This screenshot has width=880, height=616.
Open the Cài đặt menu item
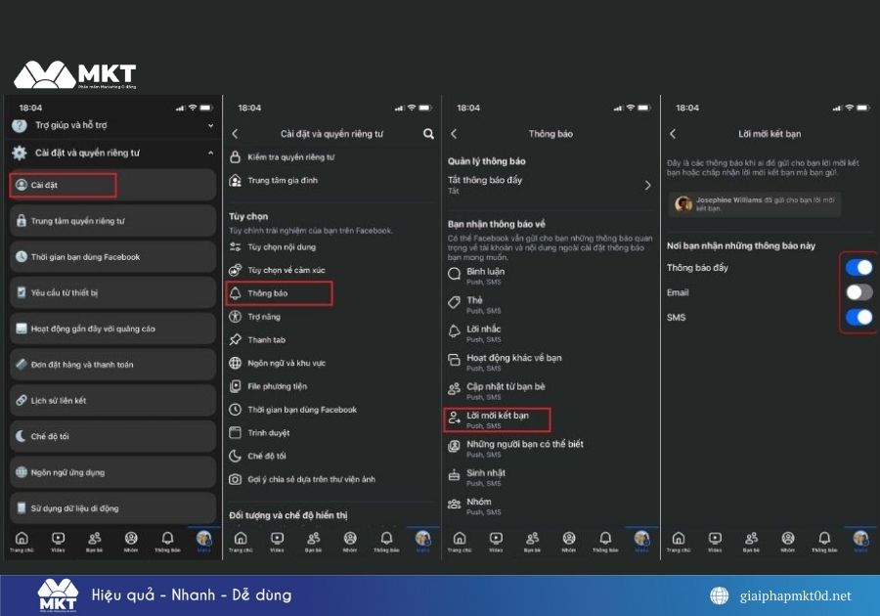pos(64,185)
